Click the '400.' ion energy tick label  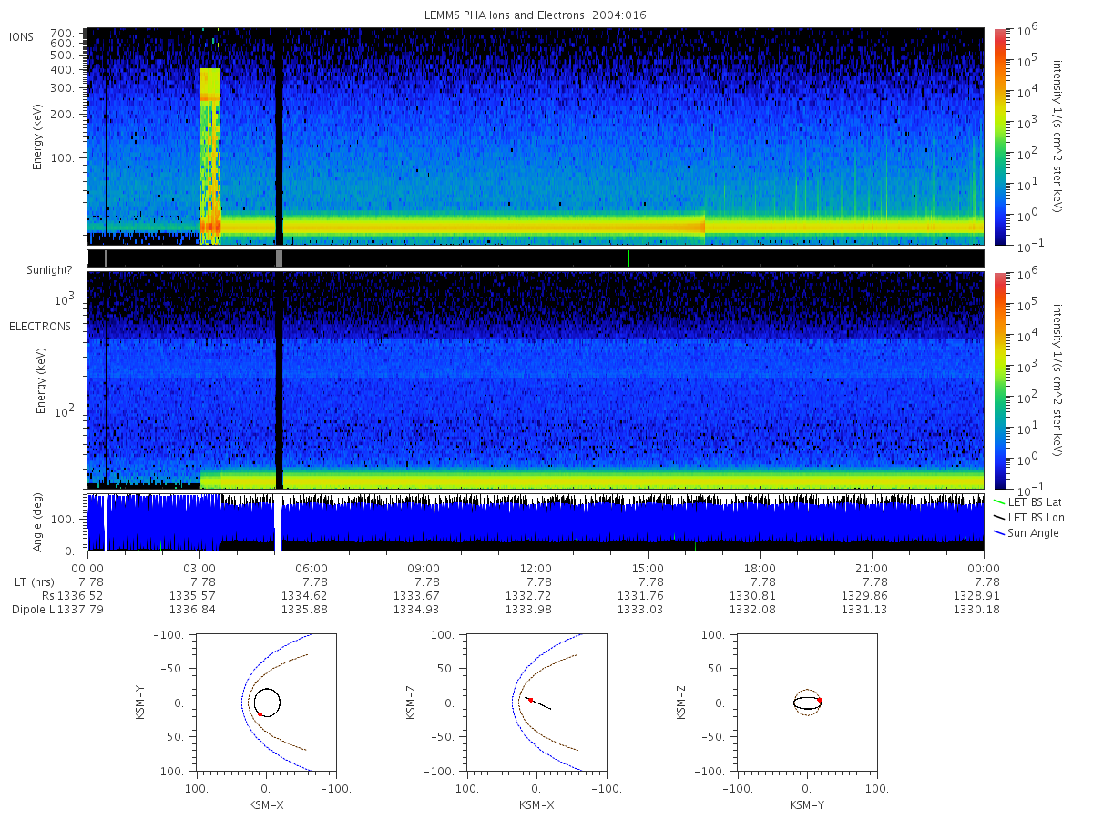(65, 68)
